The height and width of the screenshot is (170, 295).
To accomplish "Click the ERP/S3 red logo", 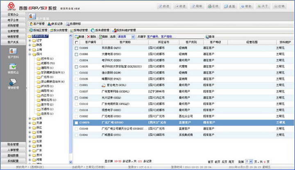I will point(11,7).
